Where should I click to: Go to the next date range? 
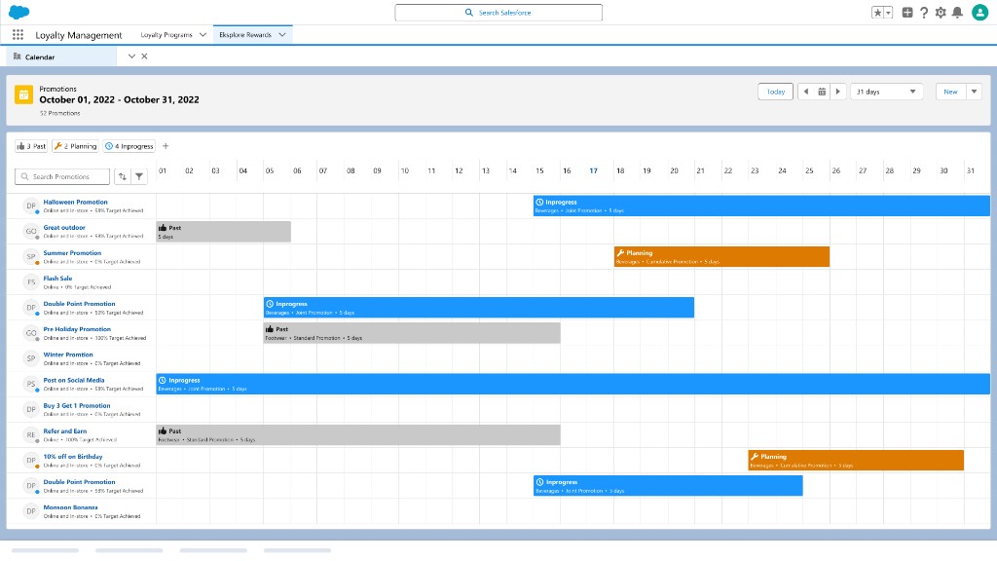tap(838, 92)
